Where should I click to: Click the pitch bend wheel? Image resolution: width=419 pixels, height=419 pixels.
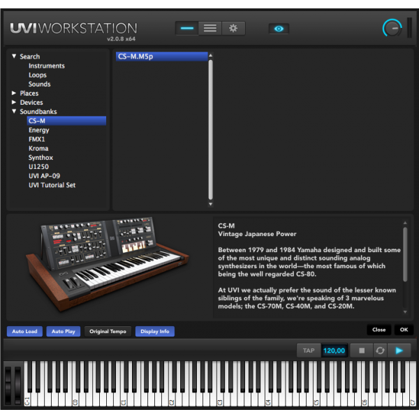(8, 385)
